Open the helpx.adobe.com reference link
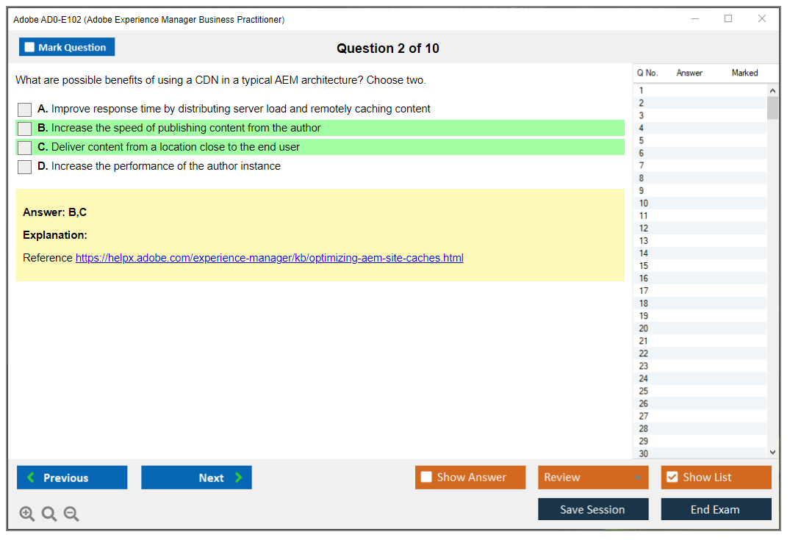The width and height of the screenshot is (790, 540). pos(269,258)
